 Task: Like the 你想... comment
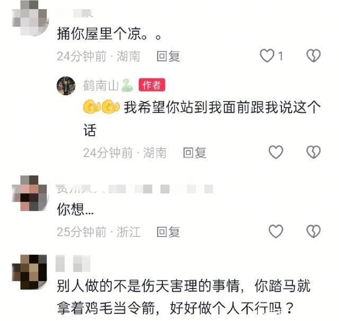(x=276, y=231)
